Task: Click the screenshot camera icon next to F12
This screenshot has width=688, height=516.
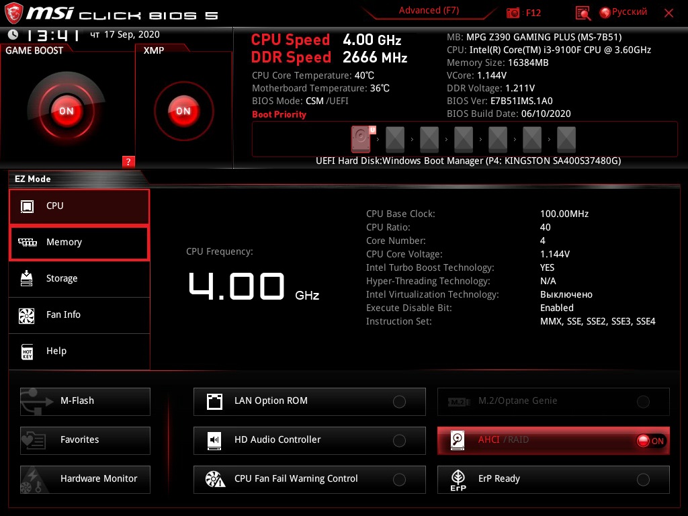Action: tap(513, 13)
